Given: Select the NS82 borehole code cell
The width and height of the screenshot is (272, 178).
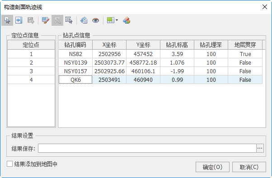Looking at the screenshot, I should (x=75, y=54).
